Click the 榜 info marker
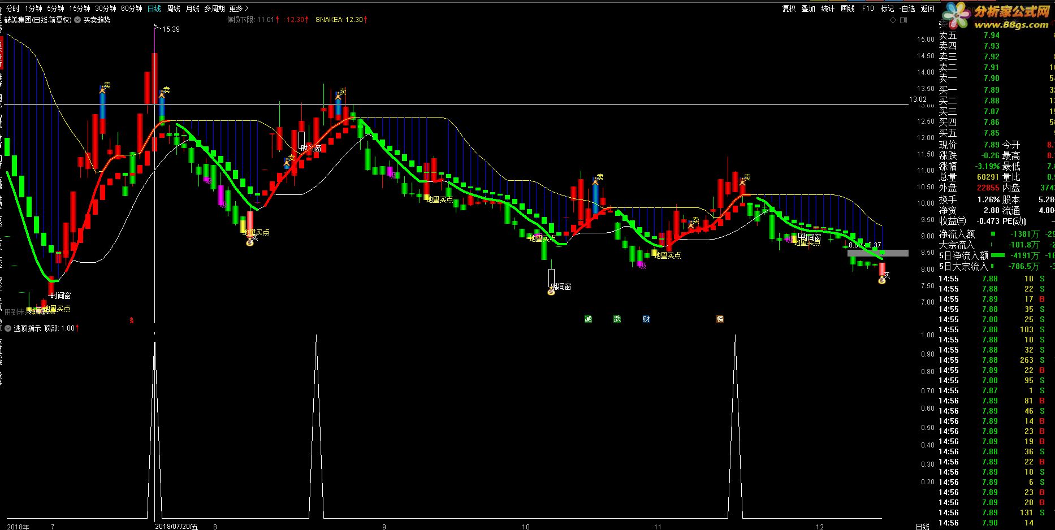 pyautogui.click(x=720, y=319)
